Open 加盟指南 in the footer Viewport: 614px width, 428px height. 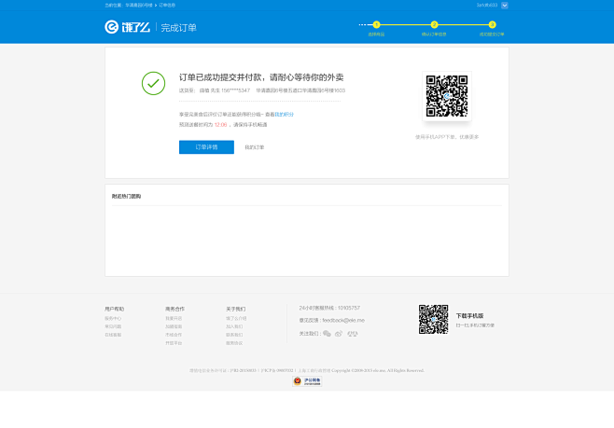click(174, 326)
